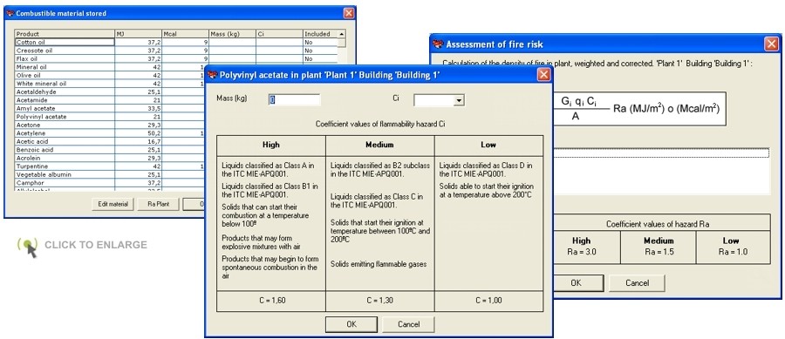The width and height of the screenshot is (785, 339).
Task: Confirm Polyvinyl acetate dialog with OK
Action: (x=352, y=324)
